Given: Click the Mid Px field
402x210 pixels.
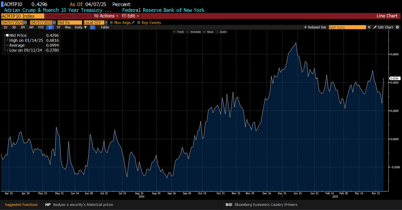Looking at the screenshot, I should click(x=70, y=23).
